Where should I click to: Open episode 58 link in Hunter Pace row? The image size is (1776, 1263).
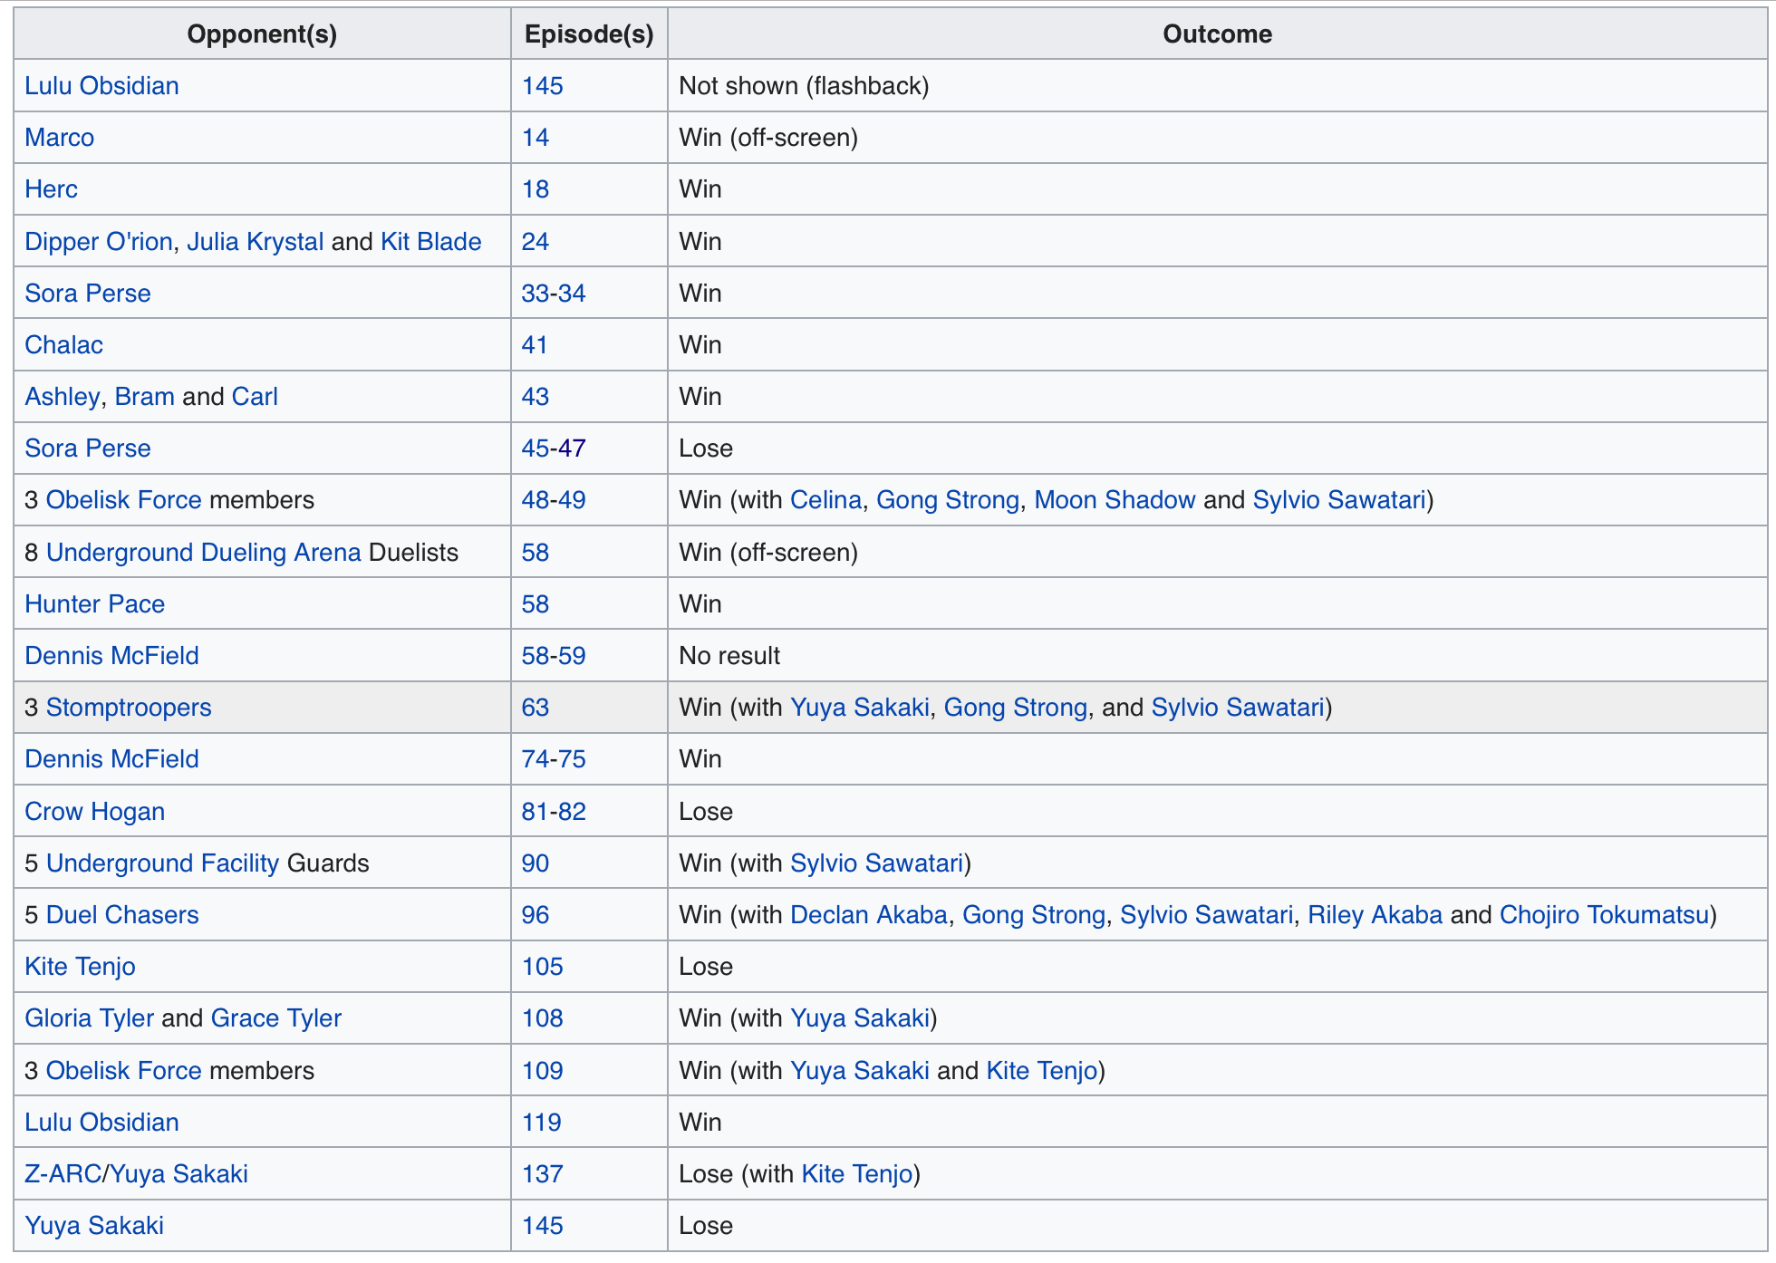[x=536, y=604]
